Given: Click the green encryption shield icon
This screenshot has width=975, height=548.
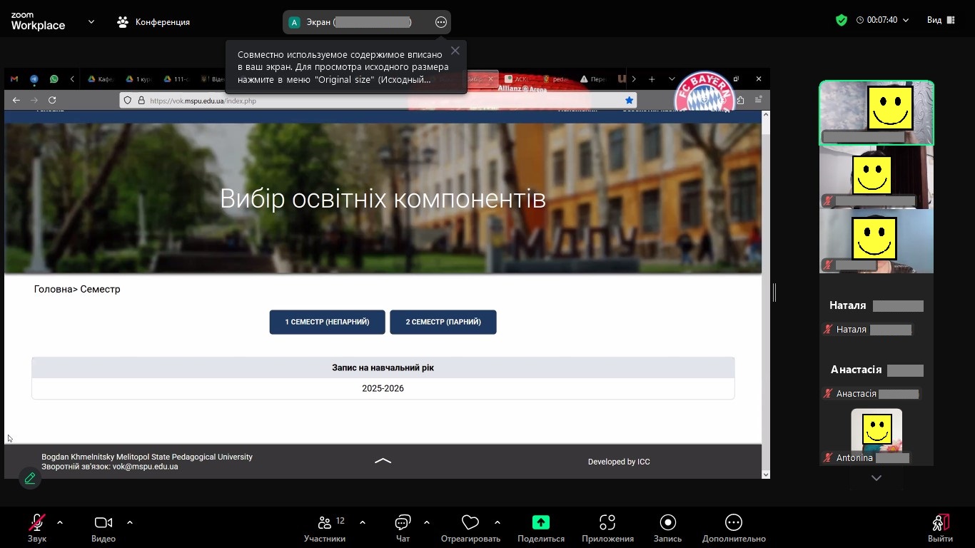Looking at the screenshot, I should 842,21.
